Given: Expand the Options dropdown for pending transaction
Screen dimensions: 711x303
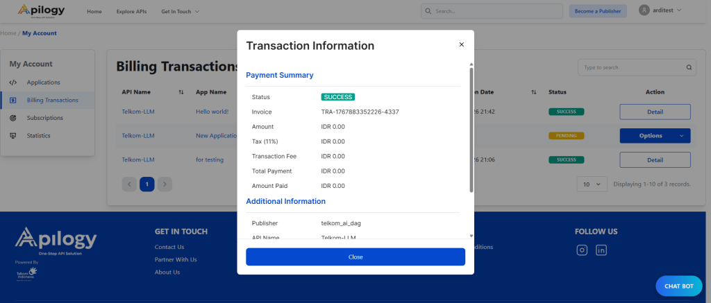Looking at the screenshot, I should tap(655, 136).
